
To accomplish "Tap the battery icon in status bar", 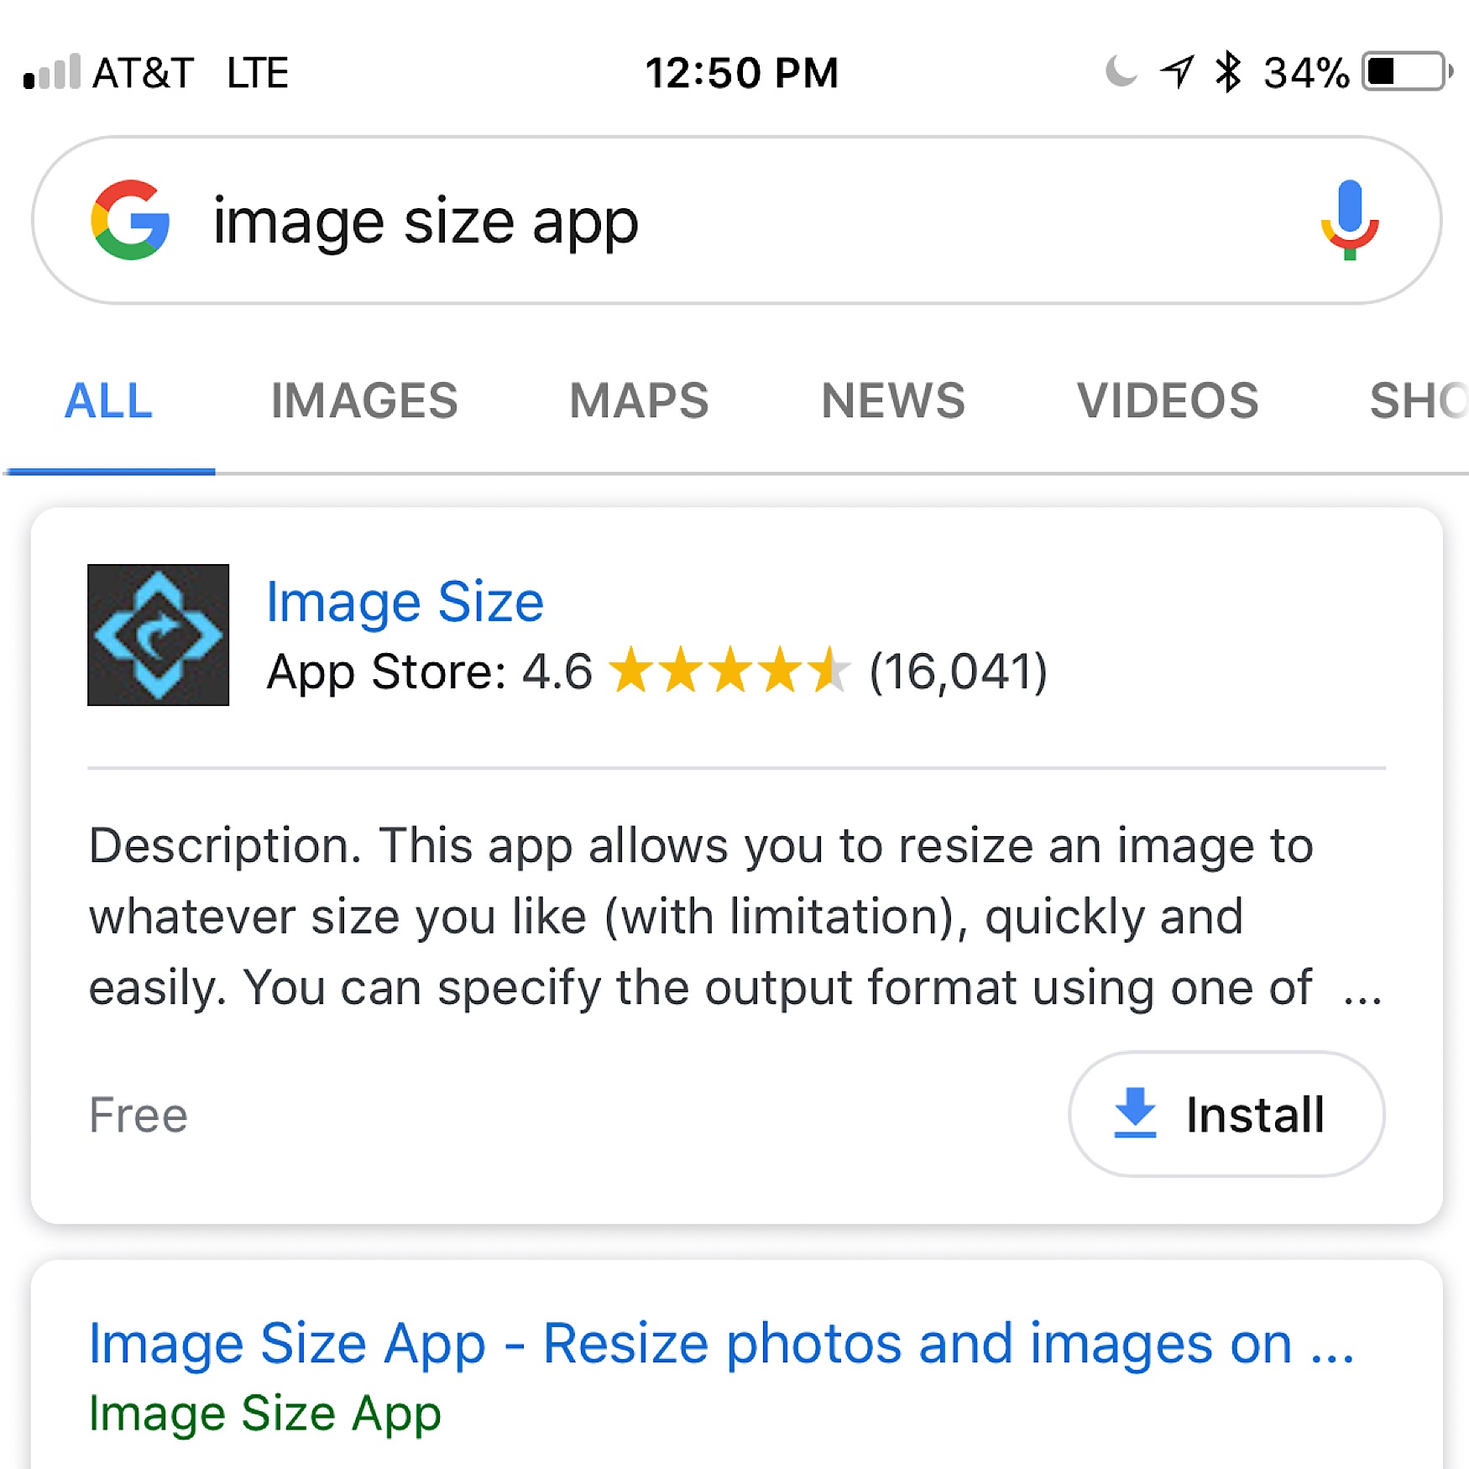I will [1407, 72].
